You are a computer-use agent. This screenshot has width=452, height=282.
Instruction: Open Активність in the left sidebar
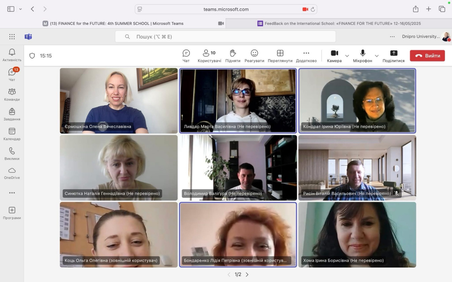[12, 55]
